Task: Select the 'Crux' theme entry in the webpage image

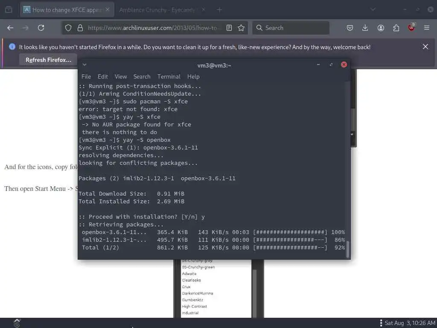Action: (x=186, y=287)
